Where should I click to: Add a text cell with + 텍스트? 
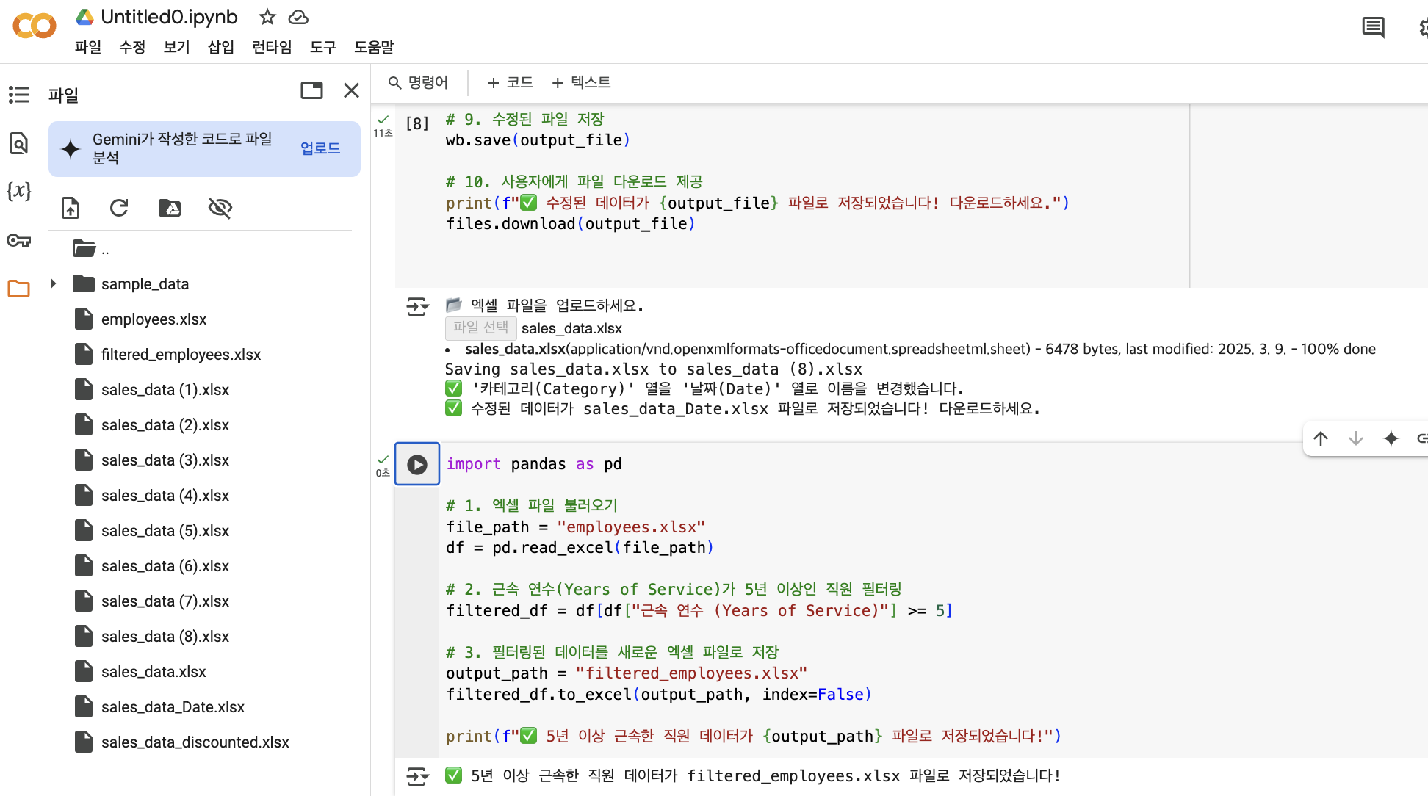[x=581, y=82]
